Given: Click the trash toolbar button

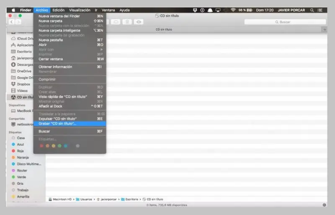Looking at the screenshot, I should point(127,22).
